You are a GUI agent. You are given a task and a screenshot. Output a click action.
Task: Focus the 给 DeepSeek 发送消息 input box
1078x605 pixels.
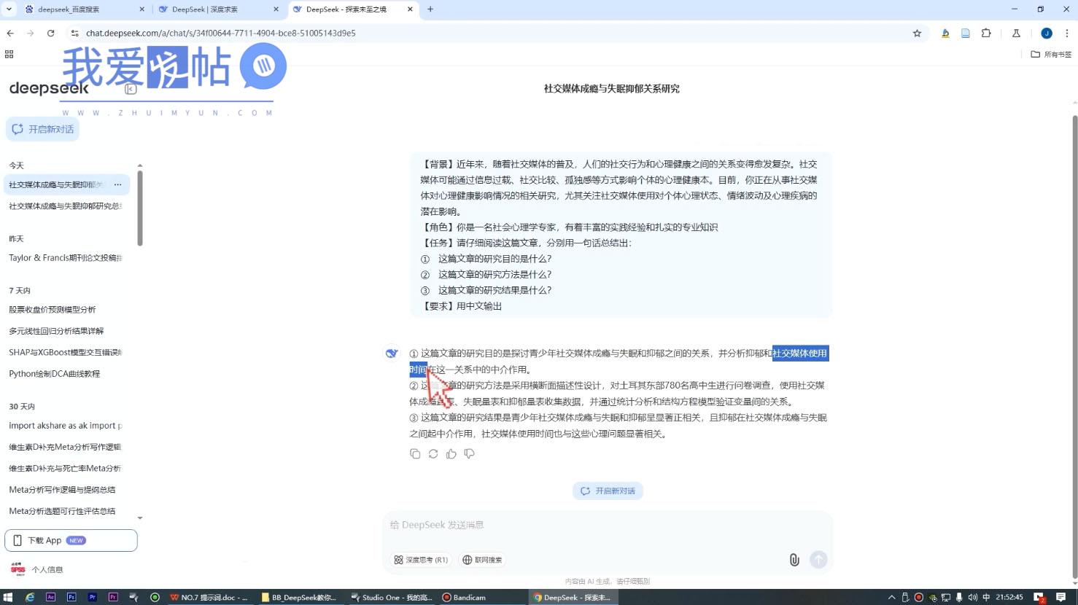coord(608,525)
